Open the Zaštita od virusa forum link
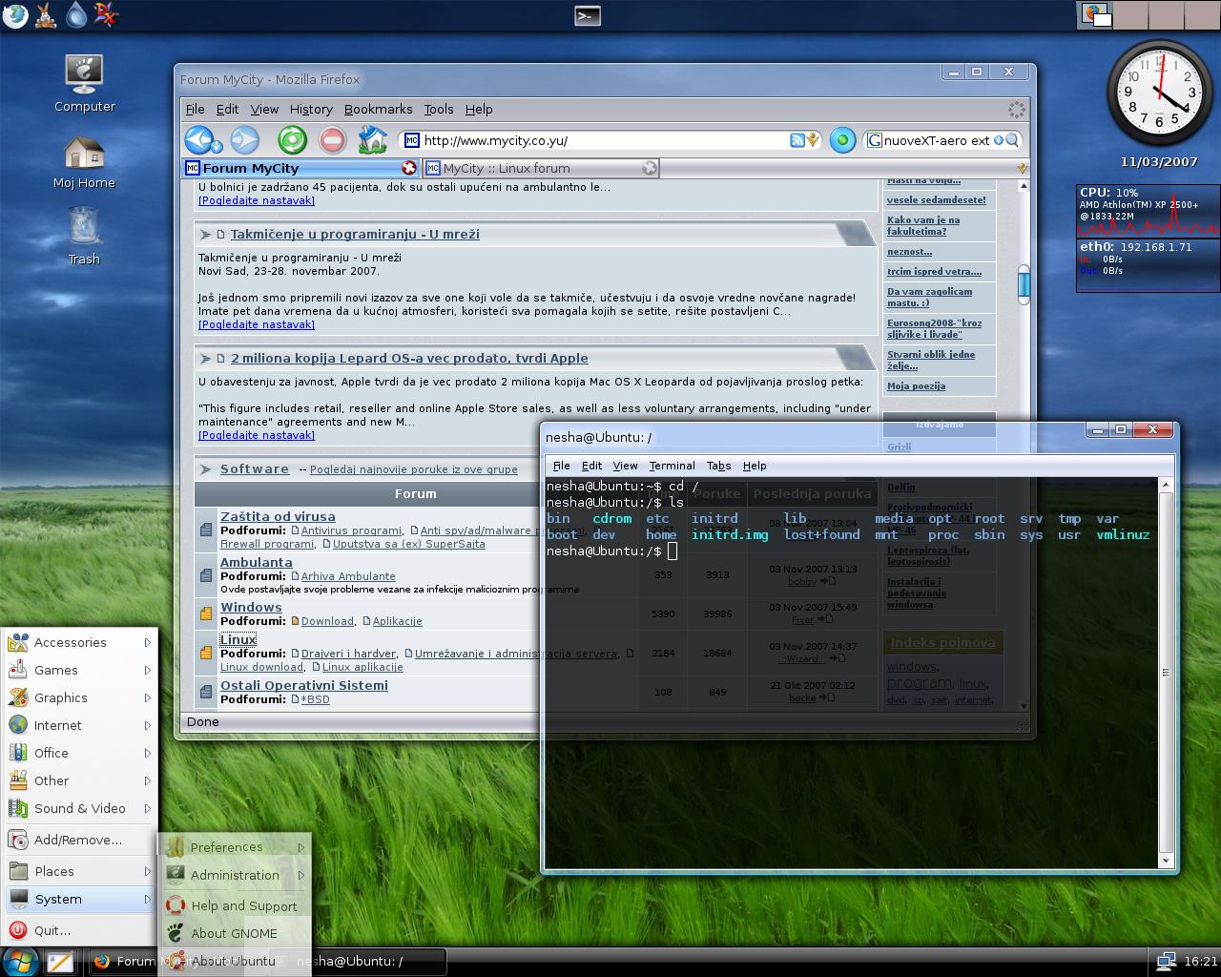Screen dimensions: 1221x977 [x=278, y=516]
